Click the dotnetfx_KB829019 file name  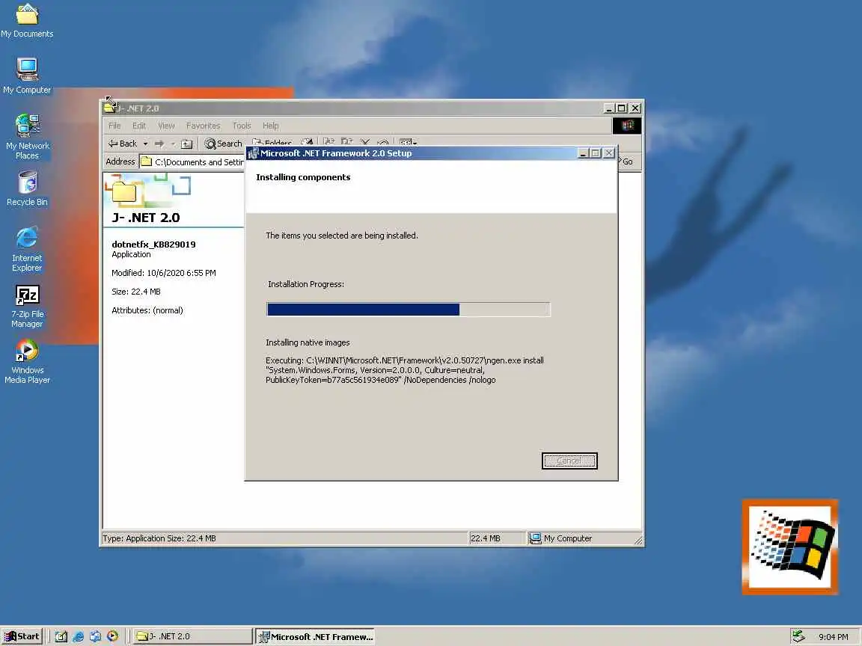pos(153,244)
